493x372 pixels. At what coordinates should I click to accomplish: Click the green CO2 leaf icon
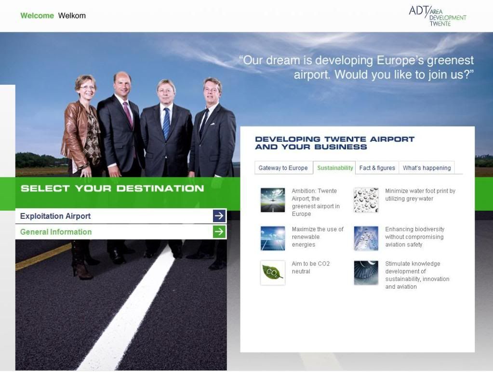pos(272,273)
